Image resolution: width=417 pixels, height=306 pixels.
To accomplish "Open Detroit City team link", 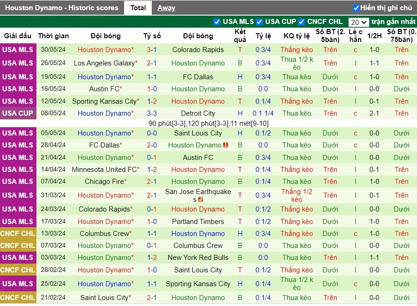I will point(198,113).
